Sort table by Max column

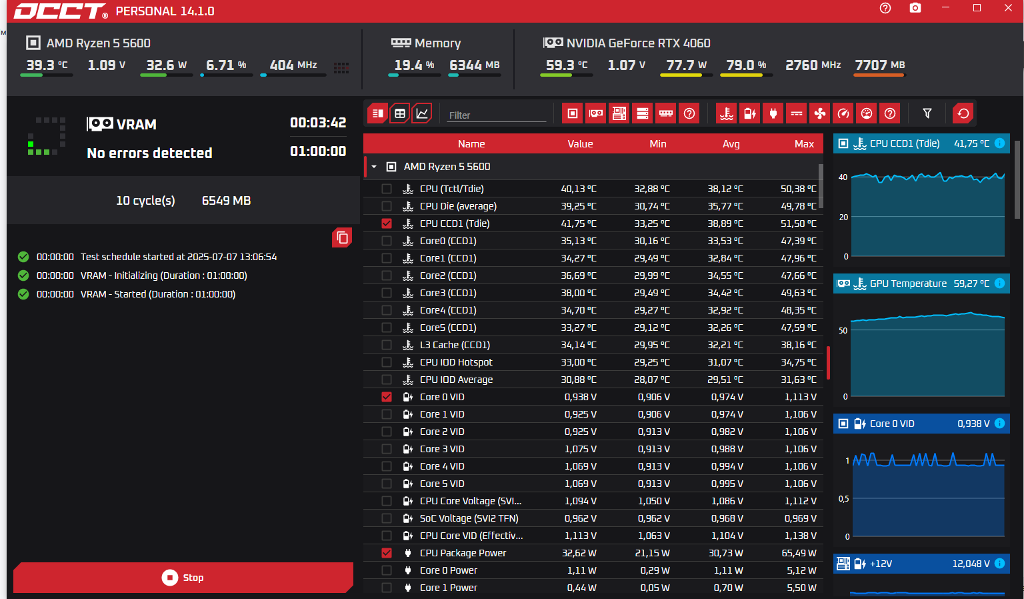point(804,144)
